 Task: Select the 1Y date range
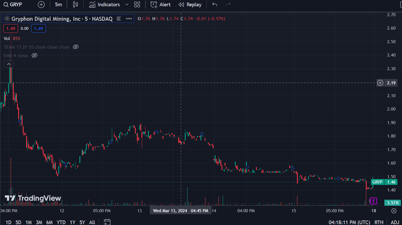[x=73, y=222]
